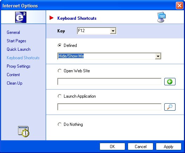Click the e2 browser logo icon
Viewport: 185px width, 153px height.
21,17
